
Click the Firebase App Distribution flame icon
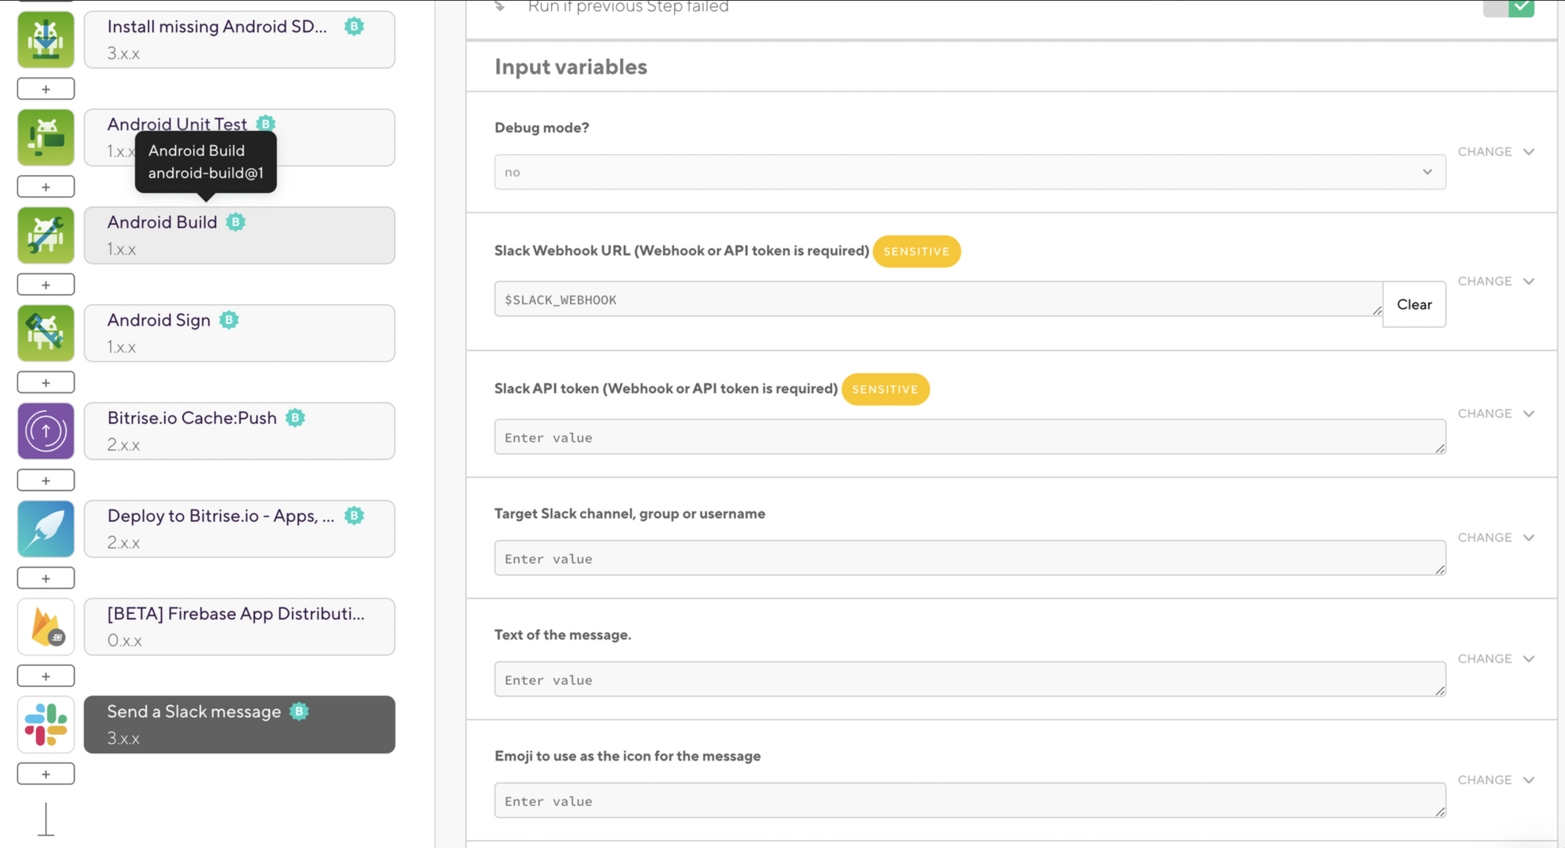(45, 627)
